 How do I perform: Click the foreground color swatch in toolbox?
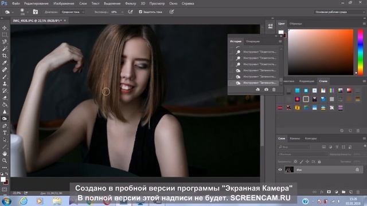tap(3, 179)
